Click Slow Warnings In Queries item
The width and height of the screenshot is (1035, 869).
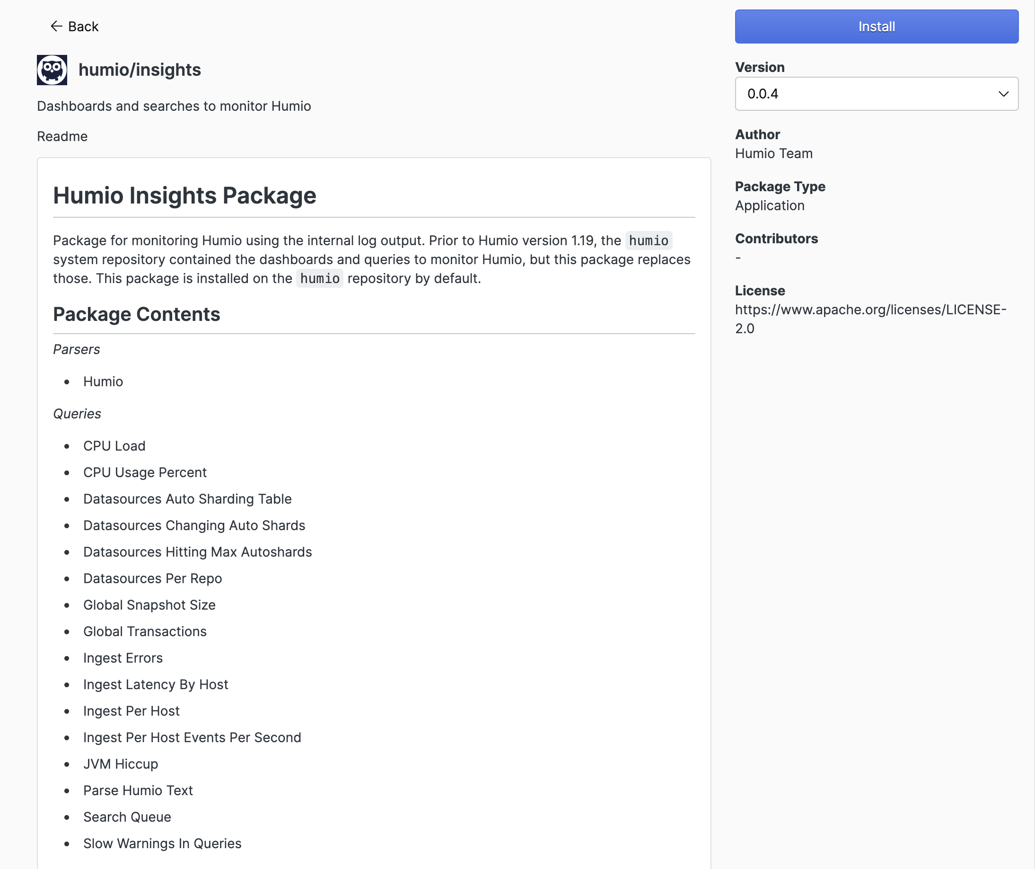point(162,843)
